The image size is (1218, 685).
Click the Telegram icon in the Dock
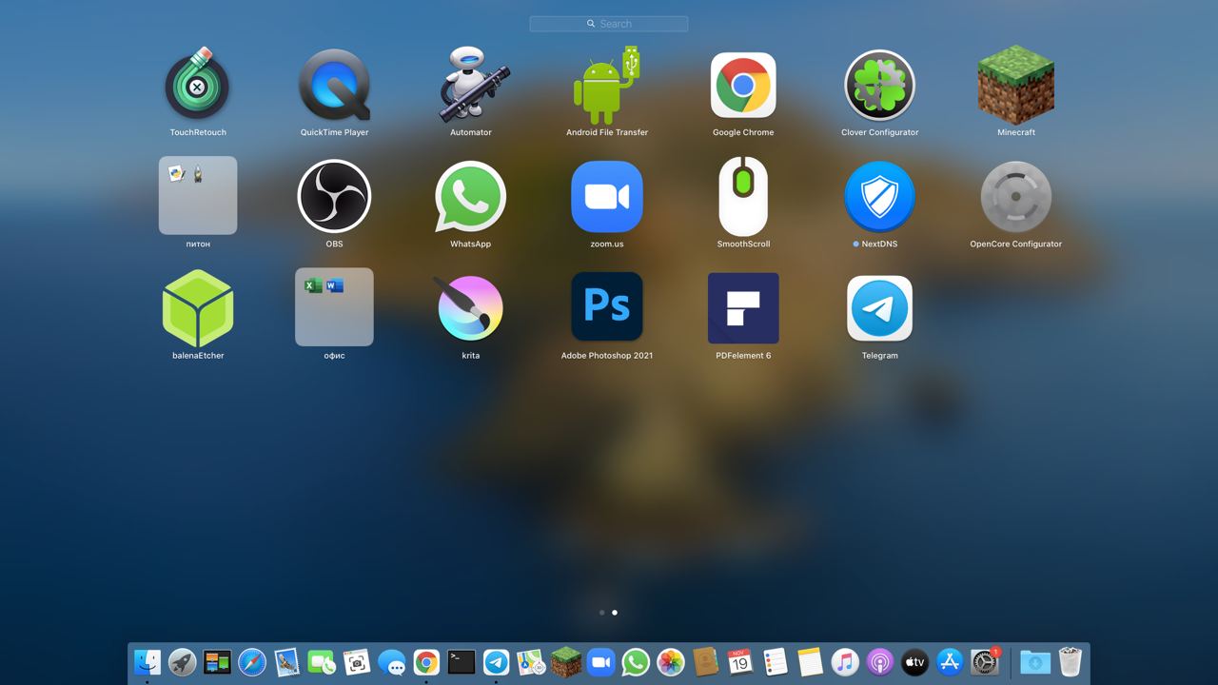[497, 662]
